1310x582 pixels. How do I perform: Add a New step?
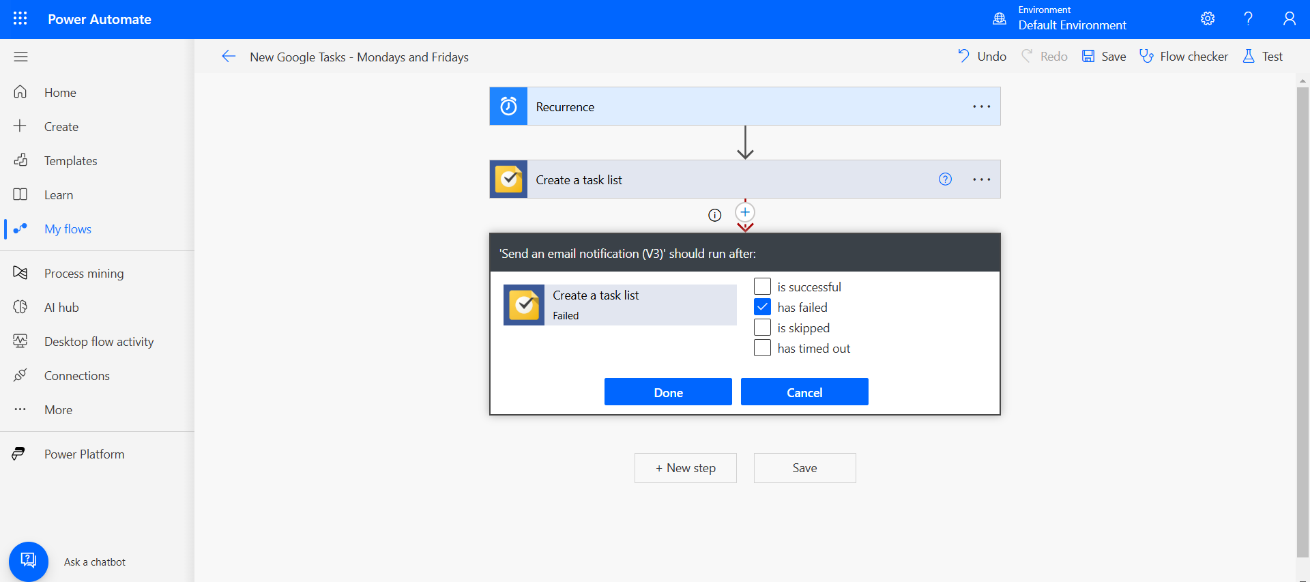click(685, 468)
